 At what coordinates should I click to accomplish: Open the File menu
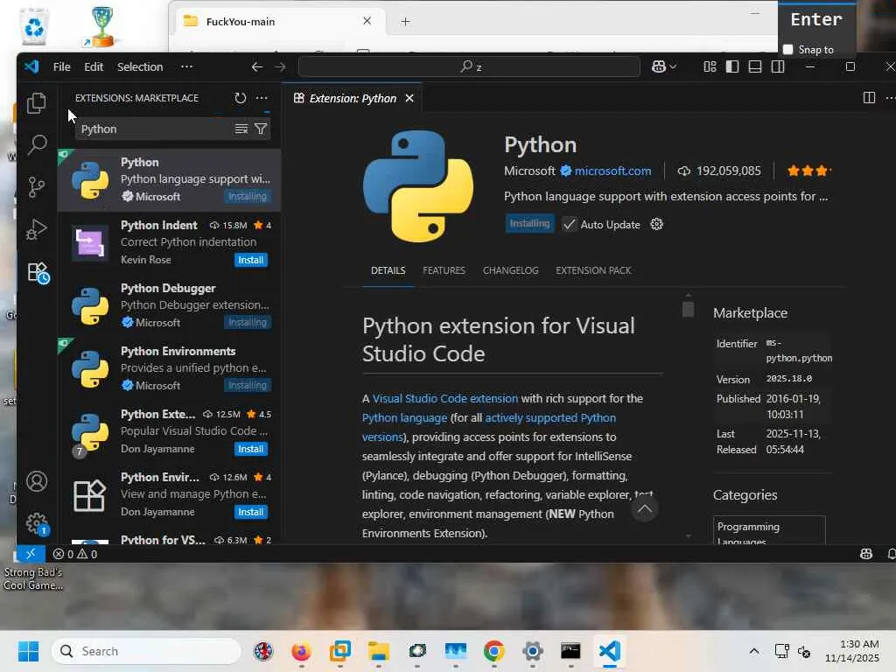(x=62, y=66)
